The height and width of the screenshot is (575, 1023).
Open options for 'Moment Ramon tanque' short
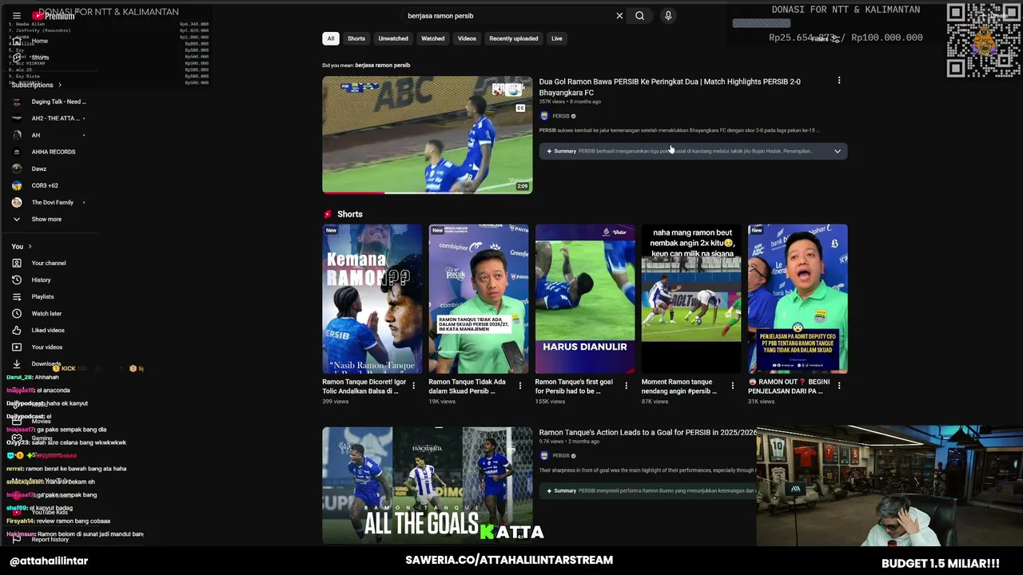732,387
